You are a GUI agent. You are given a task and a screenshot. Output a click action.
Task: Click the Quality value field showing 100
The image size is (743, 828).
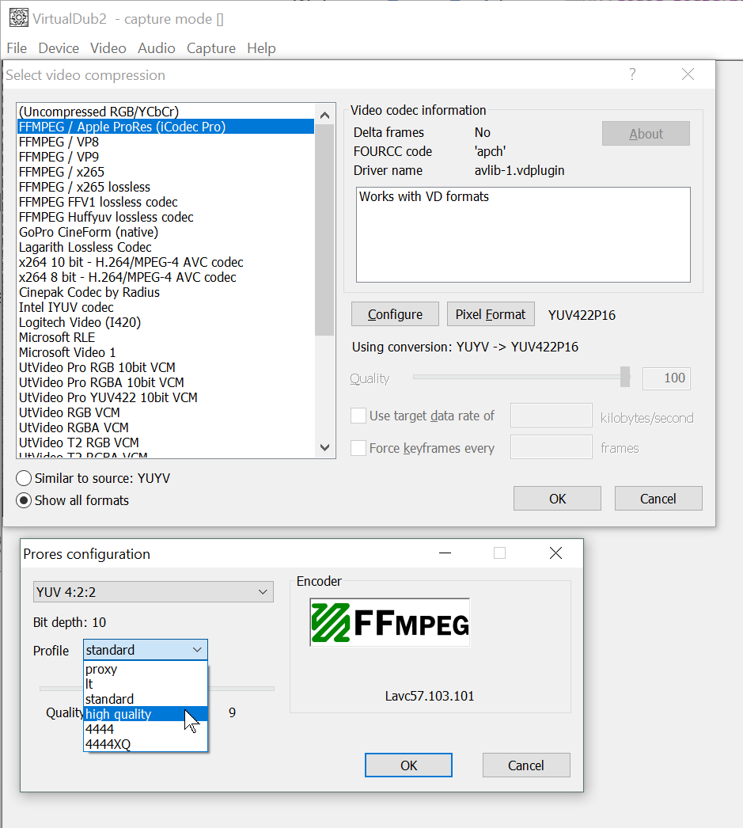666,378
